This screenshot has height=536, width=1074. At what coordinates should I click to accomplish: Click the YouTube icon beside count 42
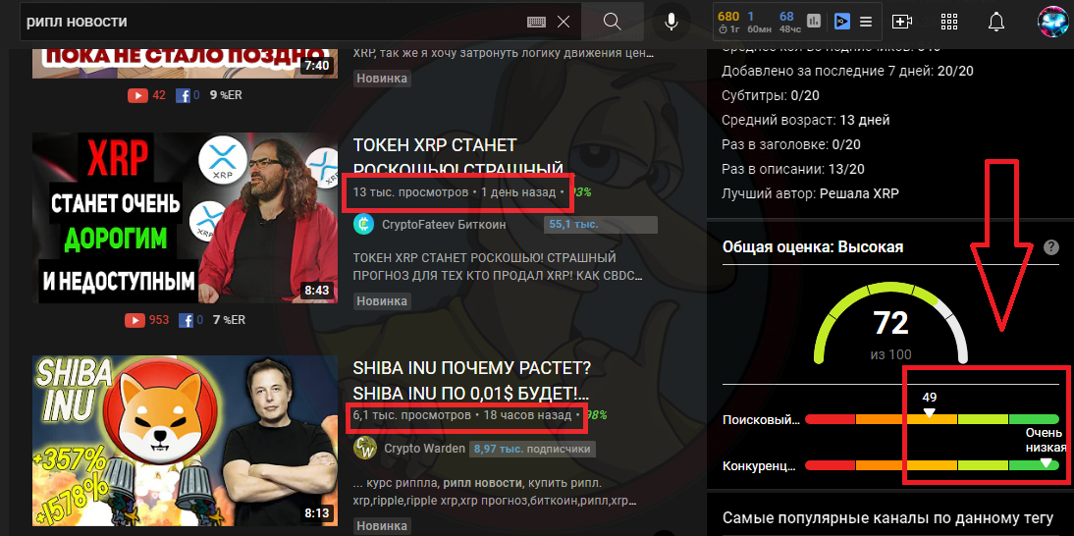point(137,95)
